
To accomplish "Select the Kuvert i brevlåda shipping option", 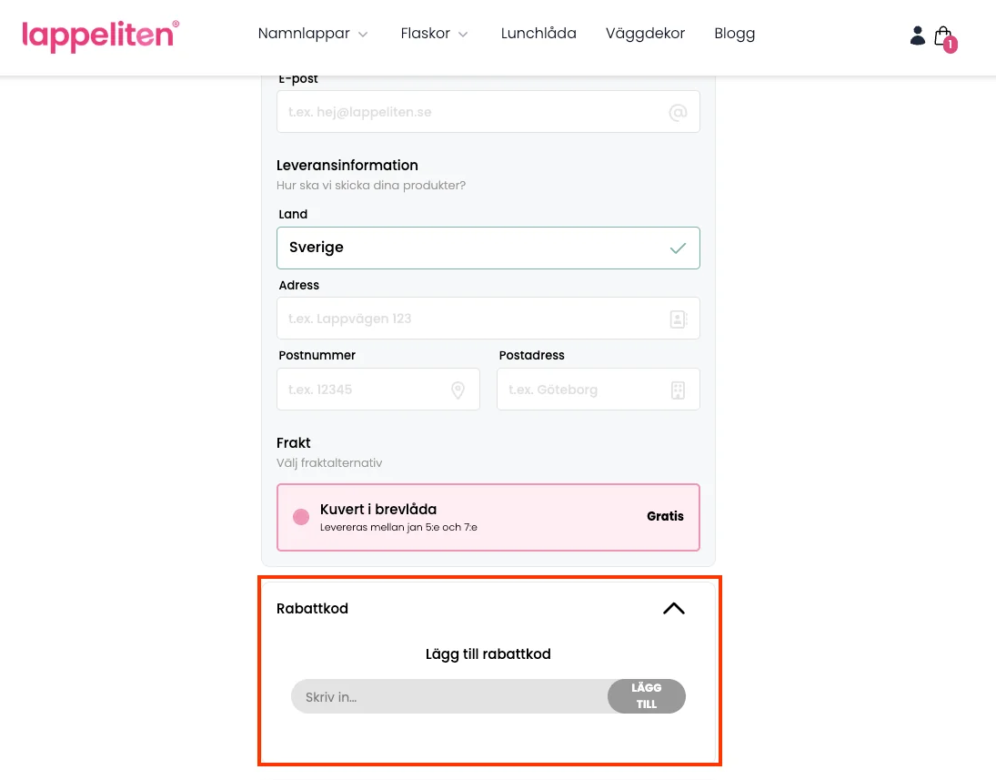I will [488, 516].
